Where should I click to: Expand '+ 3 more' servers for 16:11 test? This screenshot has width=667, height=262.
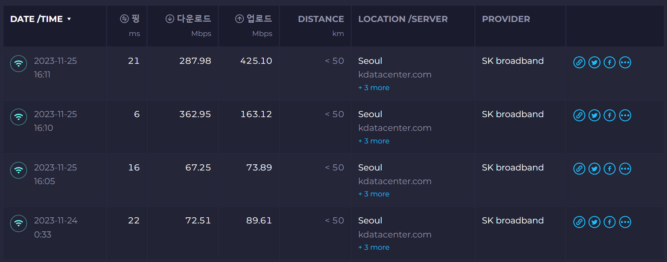pyautogui.click(x=374, y=88)
